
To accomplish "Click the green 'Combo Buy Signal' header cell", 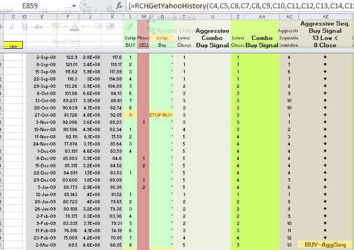I will pyautogui.click(x=262, y=41).
